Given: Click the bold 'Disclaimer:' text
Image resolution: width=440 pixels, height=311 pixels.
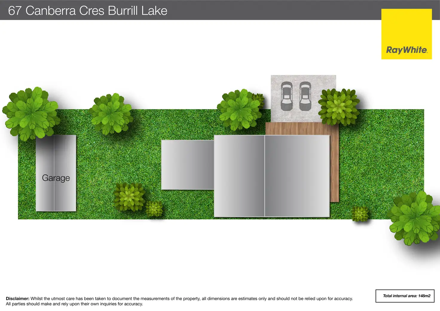Looking at the screenshot, I should (x=18, y=298).
